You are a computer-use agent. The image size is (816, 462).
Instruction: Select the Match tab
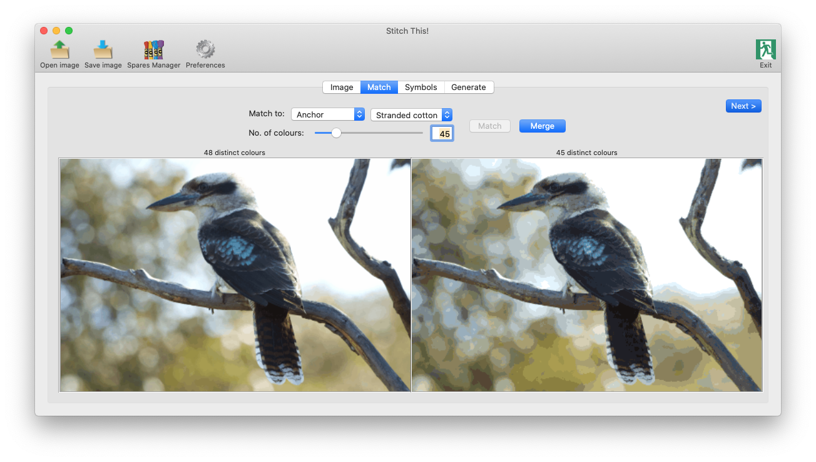379,88
